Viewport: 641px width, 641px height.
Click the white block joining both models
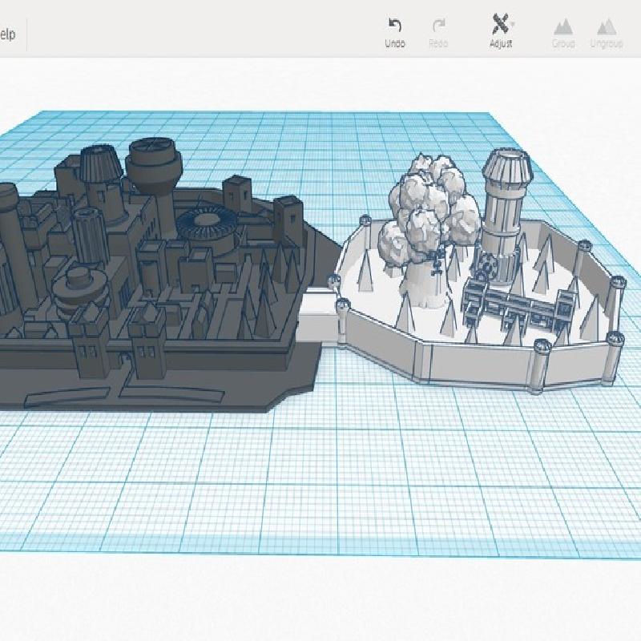(317, 316)
